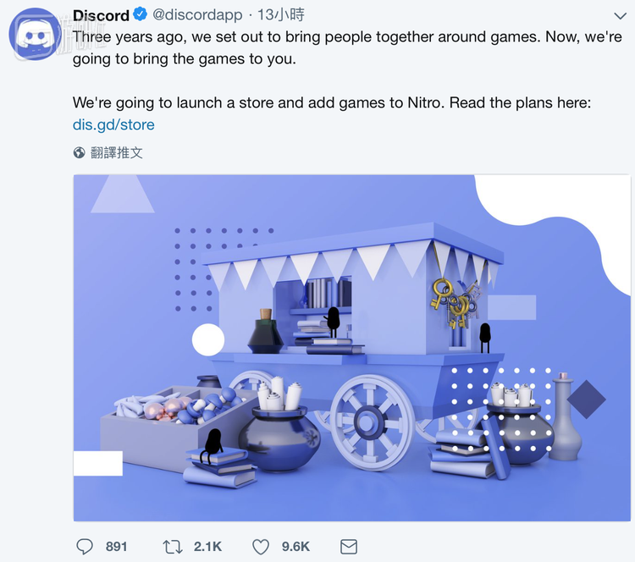
Task: Click the Discord profile avatar
Action: [36, 35]
